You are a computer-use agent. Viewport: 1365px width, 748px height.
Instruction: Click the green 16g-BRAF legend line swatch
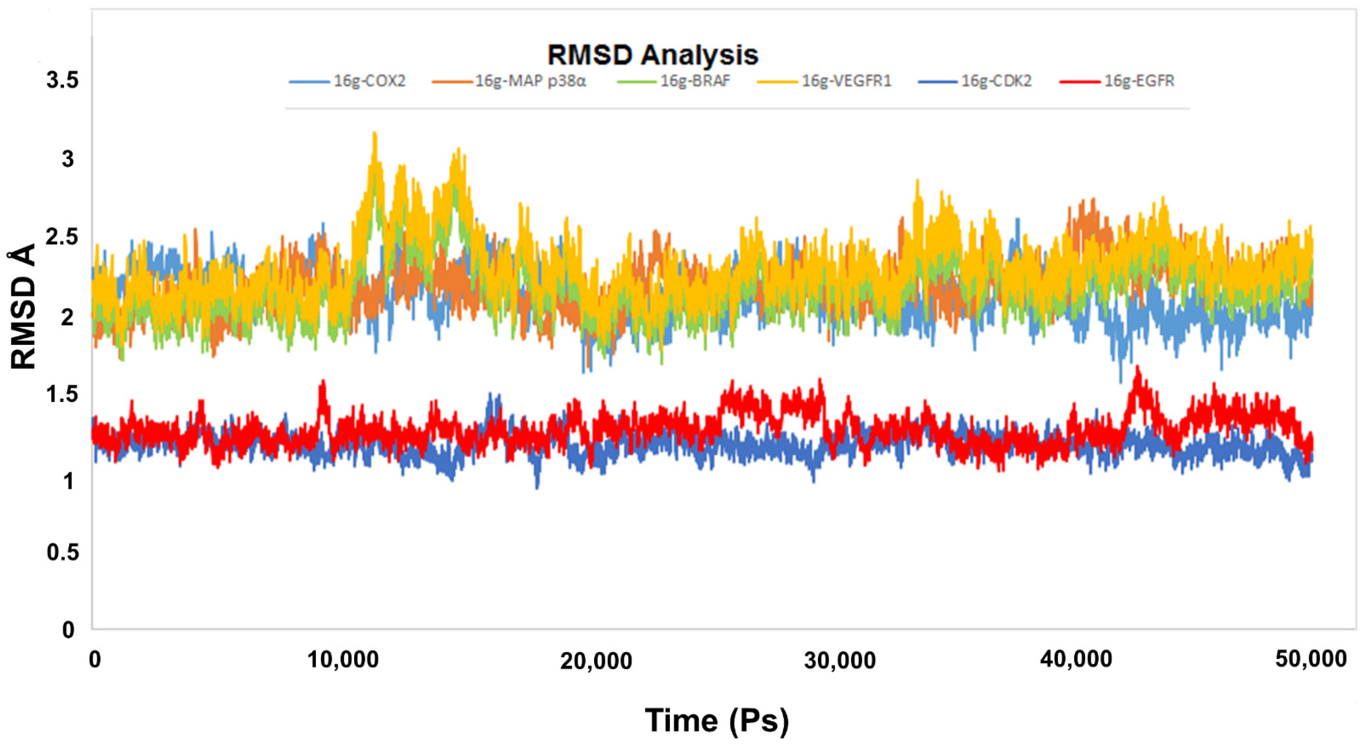pyautogui.click(x=638, y=82)
